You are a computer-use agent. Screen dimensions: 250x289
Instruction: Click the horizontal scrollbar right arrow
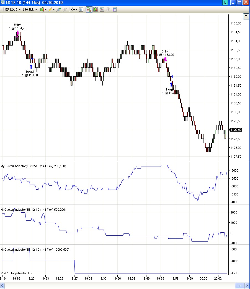(246, 286)
